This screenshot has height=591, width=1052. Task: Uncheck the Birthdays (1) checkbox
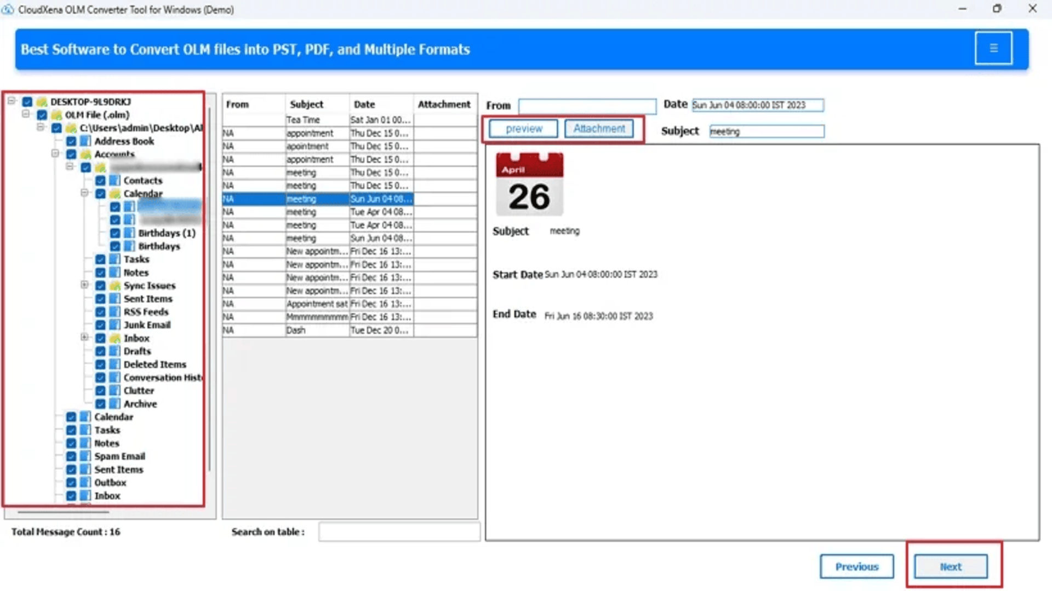[115, 233]
